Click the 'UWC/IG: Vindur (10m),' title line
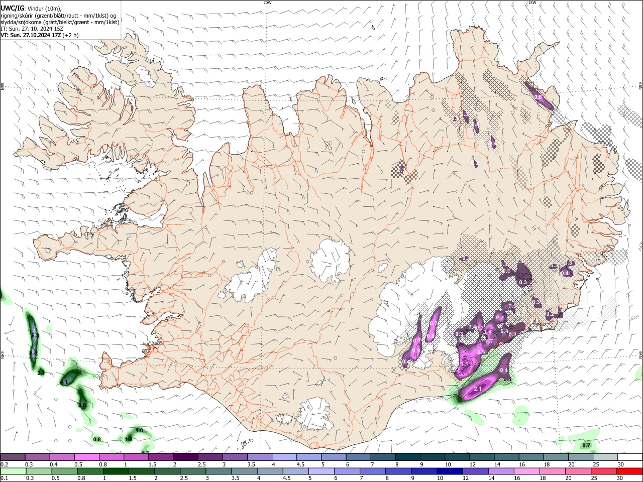This screenshot has width=643, height=482. [x=31, y=8]
